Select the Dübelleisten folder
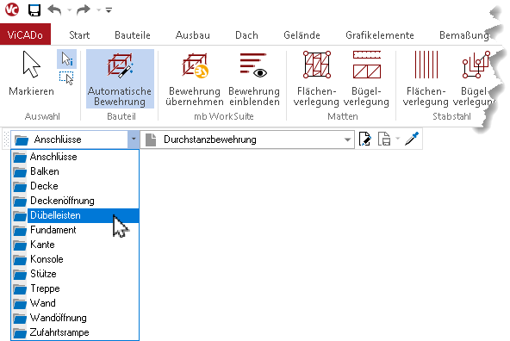 click(x=75, y=215)
